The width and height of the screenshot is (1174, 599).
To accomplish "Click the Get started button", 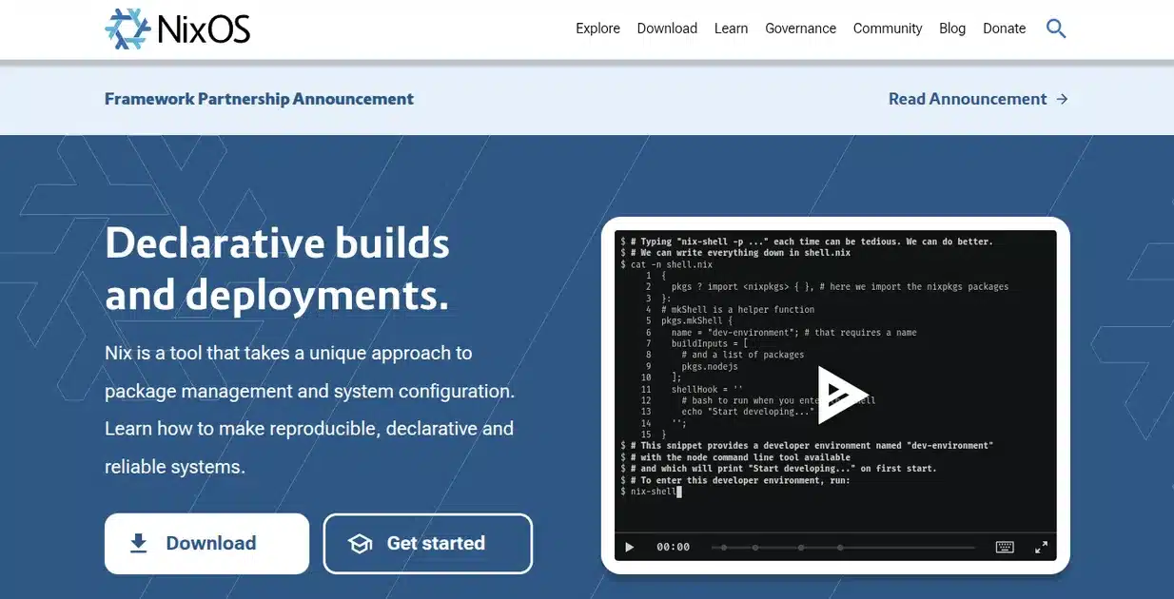I will click(x=428, y=544).
